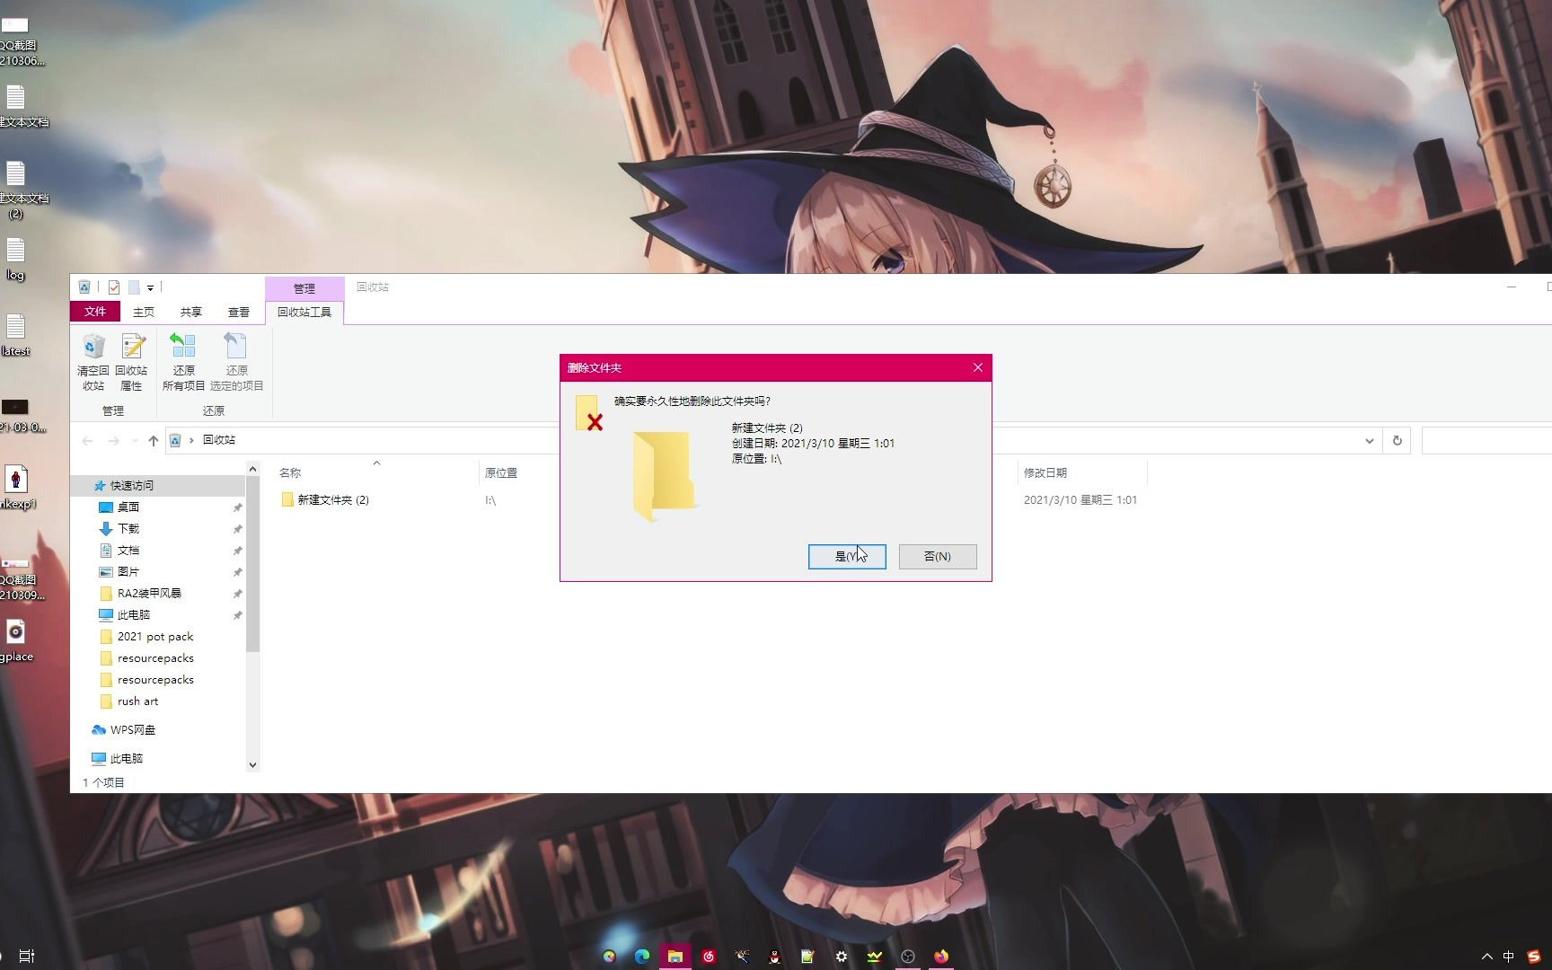
Task: Select 快速访问 in navigation pane
Action: (132, 485)
